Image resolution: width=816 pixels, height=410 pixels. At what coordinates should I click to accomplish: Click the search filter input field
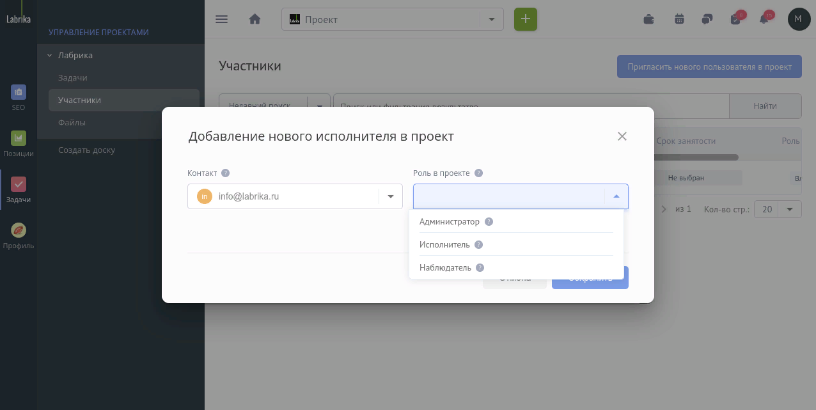pyautogui.click(x=531, y=106)
